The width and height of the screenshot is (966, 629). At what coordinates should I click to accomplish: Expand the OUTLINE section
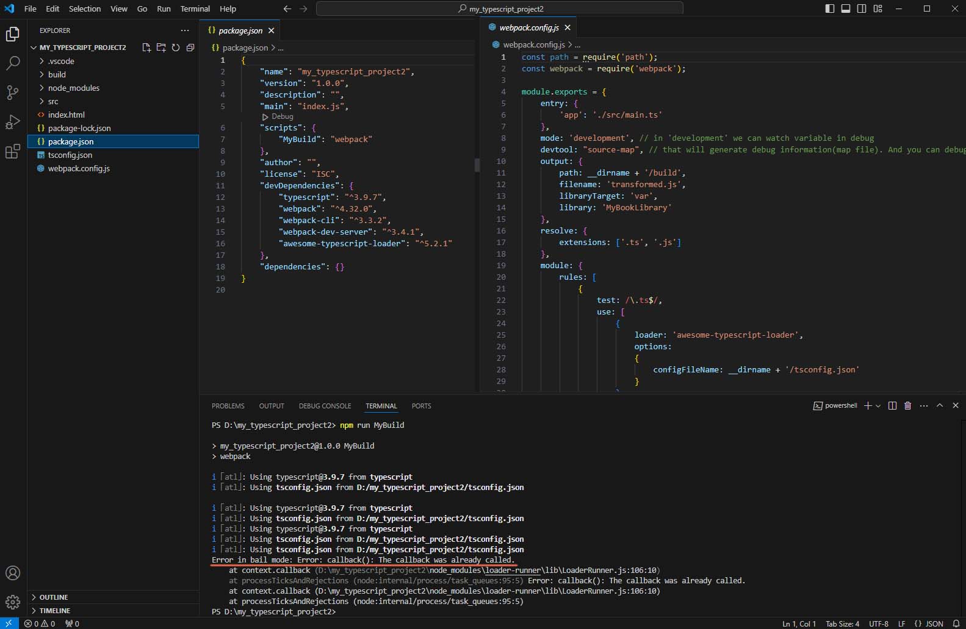54,597
